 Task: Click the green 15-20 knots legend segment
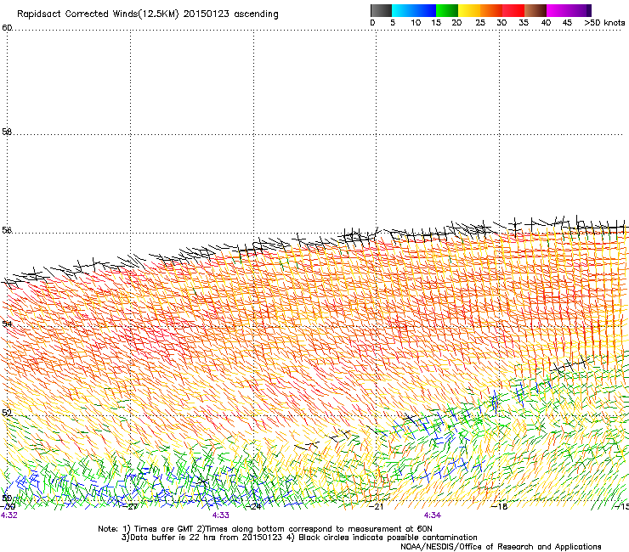[x=447, y=10]
